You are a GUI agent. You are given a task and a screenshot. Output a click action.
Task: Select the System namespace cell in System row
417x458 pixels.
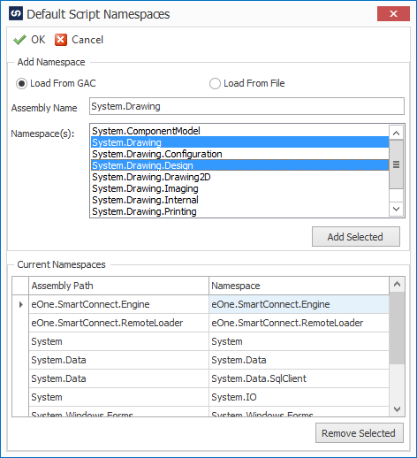299,341
